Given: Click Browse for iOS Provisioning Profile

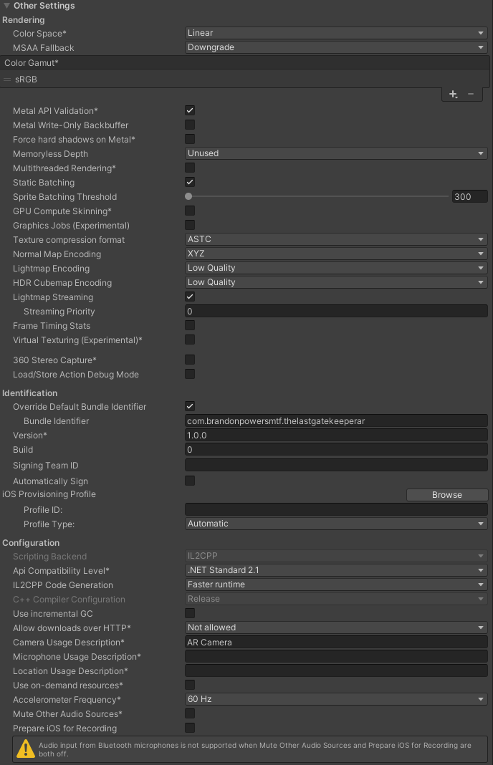Looking at the screenshot, I should coord(447,495).
